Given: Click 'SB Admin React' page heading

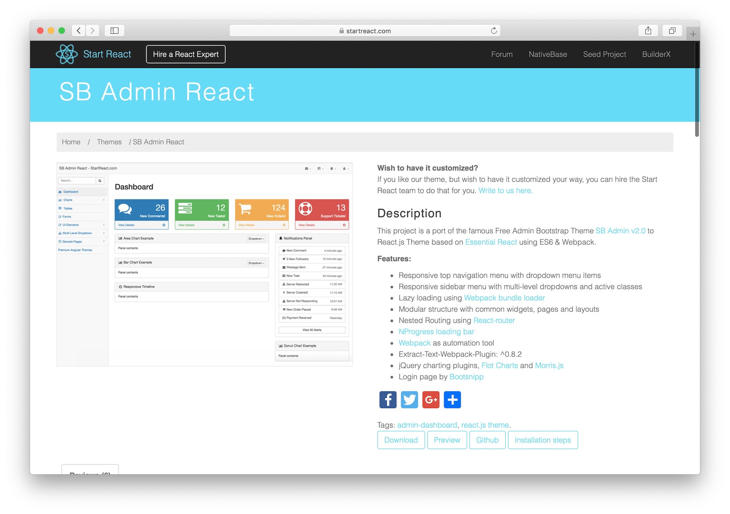Looking at the screenshot, I should 157,92.
